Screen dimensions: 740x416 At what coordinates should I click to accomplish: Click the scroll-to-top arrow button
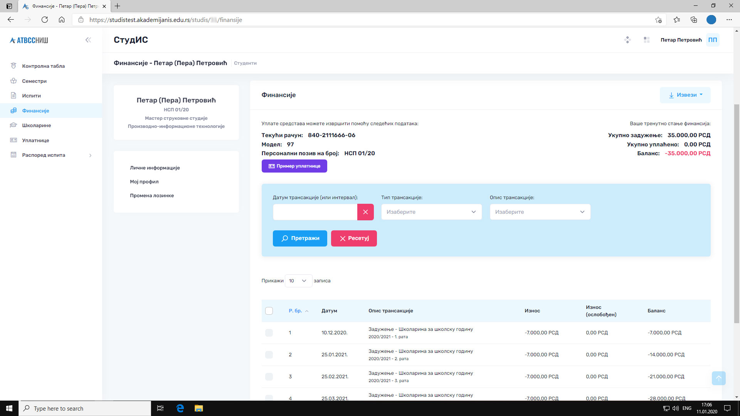tap(718, 378)
